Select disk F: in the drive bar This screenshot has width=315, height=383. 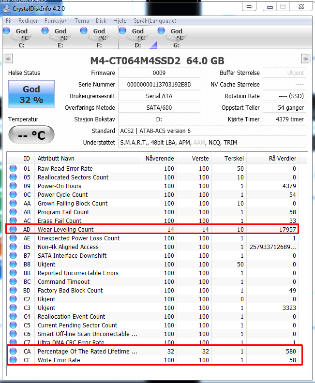99,37
